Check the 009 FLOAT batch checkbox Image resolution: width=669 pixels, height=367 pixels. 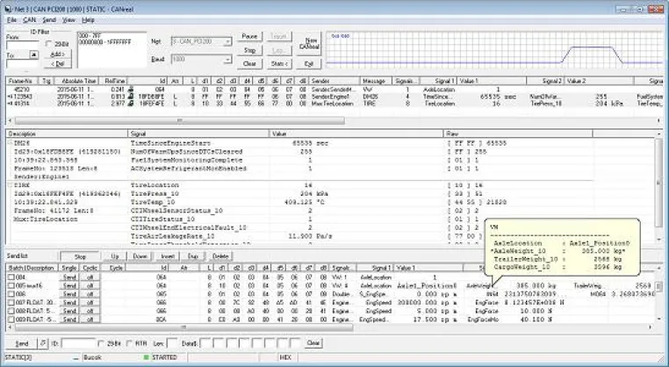pyautogui.click(x=11, y=320)
